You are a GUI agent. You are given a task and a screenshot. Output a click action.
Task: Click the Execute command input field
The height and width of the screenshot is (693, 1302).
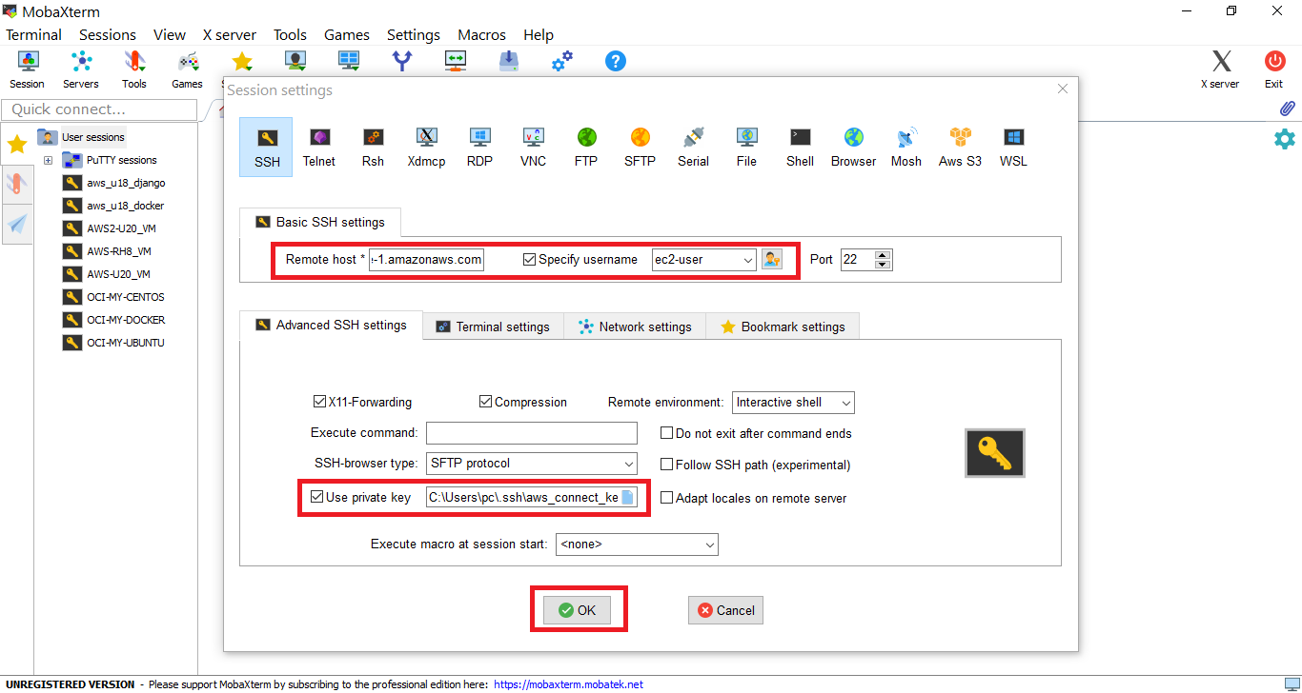(531, 433)
